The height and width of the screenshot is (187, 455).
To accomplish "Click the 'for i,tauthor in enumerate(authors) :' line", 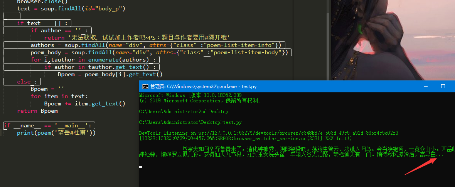I will point(93,60).
